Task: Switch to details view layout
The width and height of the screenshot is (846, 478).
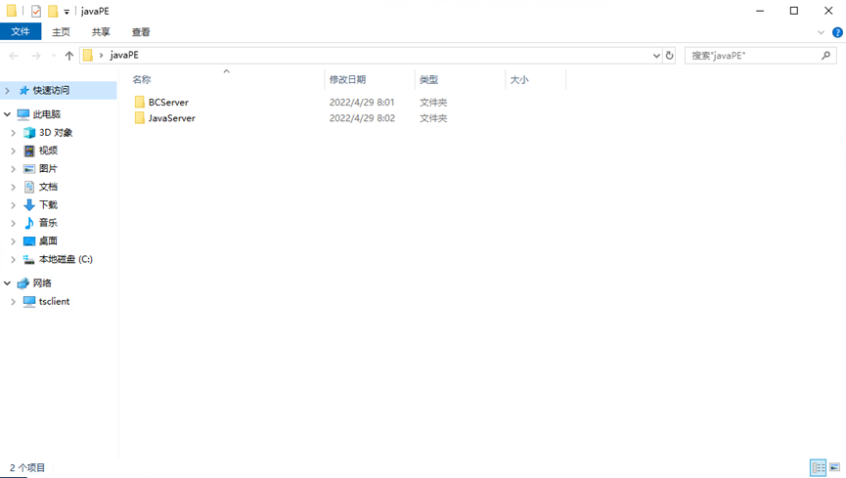Action: tap(818, 468)
